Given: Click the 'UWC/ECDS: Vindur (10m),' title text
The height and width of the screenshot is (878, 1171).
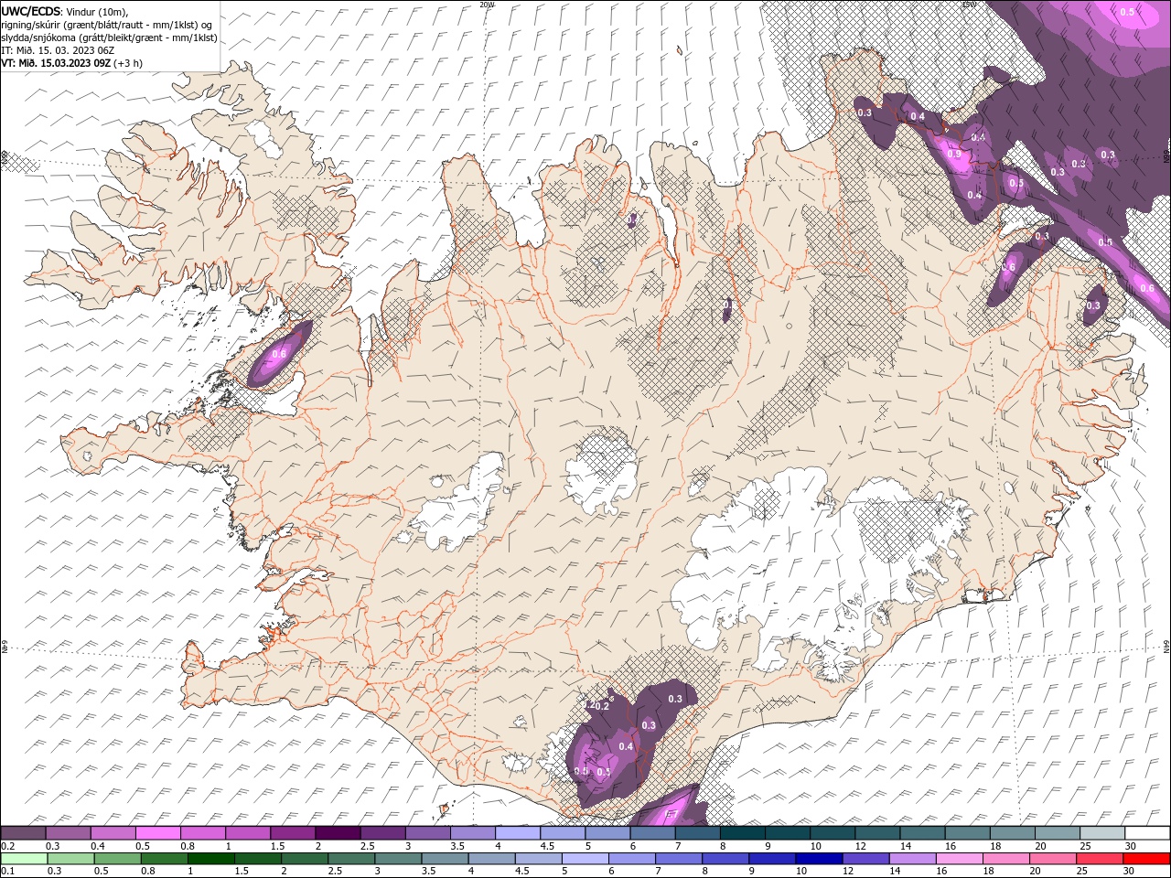Looking at the screenshot, I should [64, 11].
